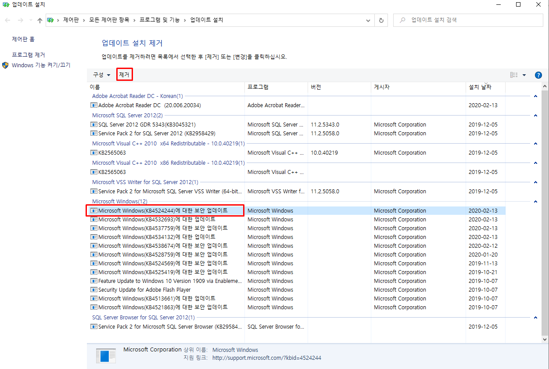Collapse Microsoft SQL Server 2012 group
549x369 pixels.
535,116
